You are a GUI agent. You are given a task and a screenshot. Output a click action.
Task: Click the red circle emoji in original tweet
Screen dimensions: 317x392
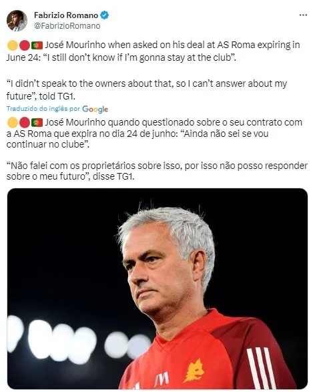25,45
